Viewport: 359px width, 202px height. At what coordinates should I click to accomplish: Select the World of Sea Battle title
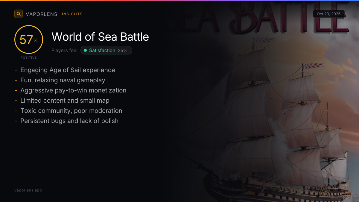click(x=100, y=37)
